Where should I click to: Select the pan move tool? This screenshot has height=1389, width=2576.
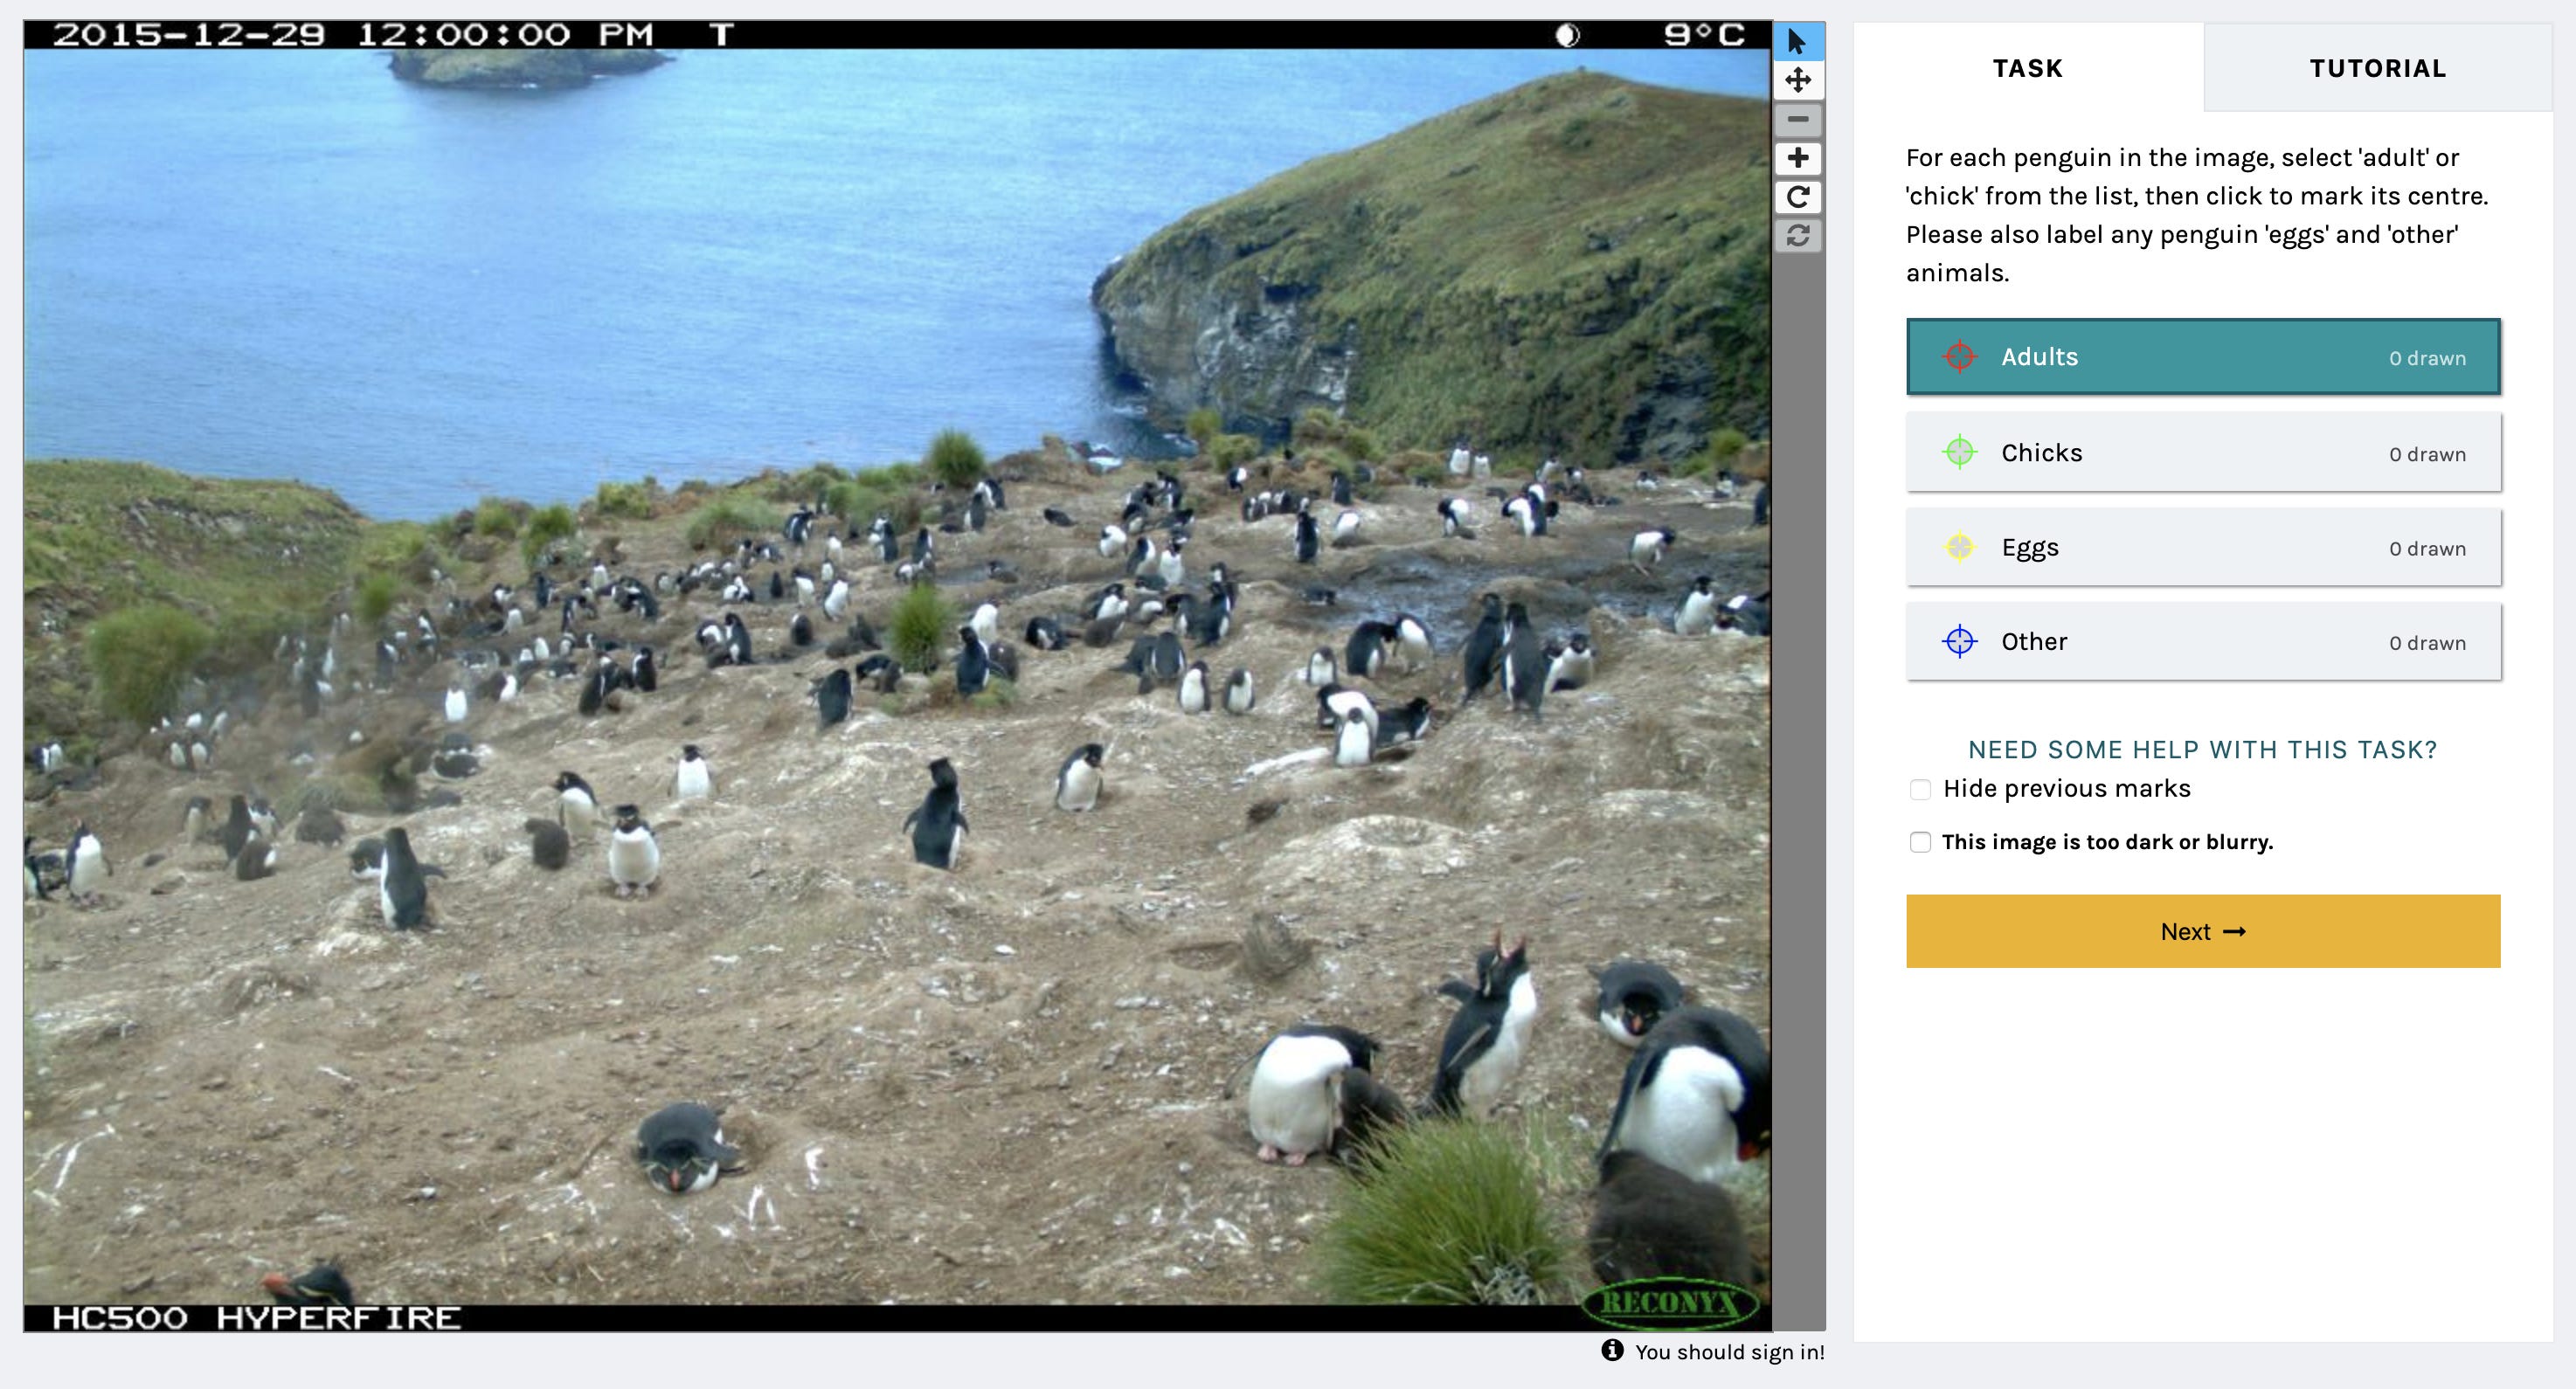click(1798, 80)
